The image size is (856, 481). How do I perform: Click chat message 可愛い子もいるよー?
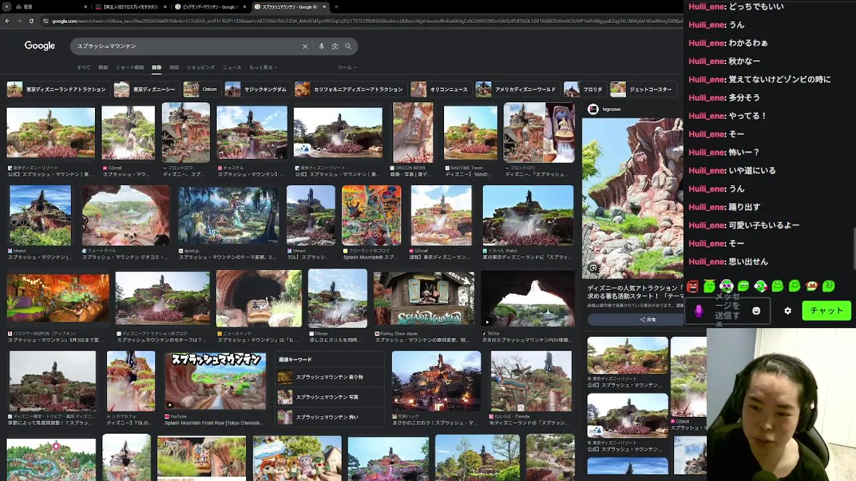[764, 225]
